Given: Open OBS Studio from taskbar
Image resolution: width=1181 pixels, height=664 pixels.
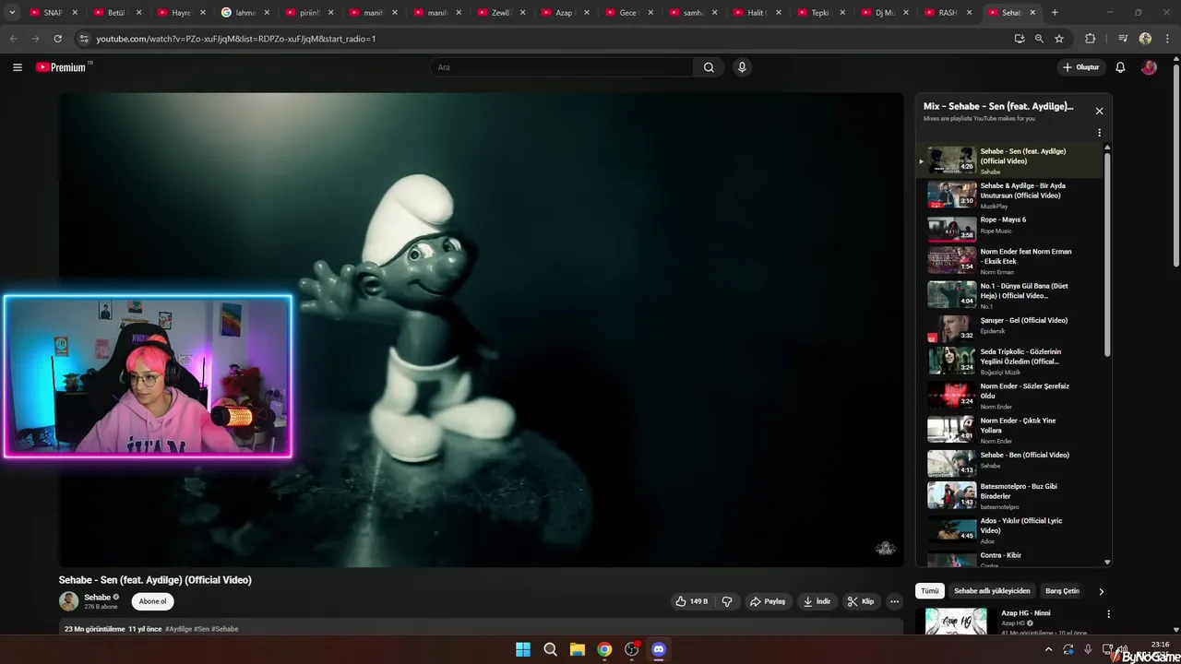Looking at the screenshot, I should [631, 649].
